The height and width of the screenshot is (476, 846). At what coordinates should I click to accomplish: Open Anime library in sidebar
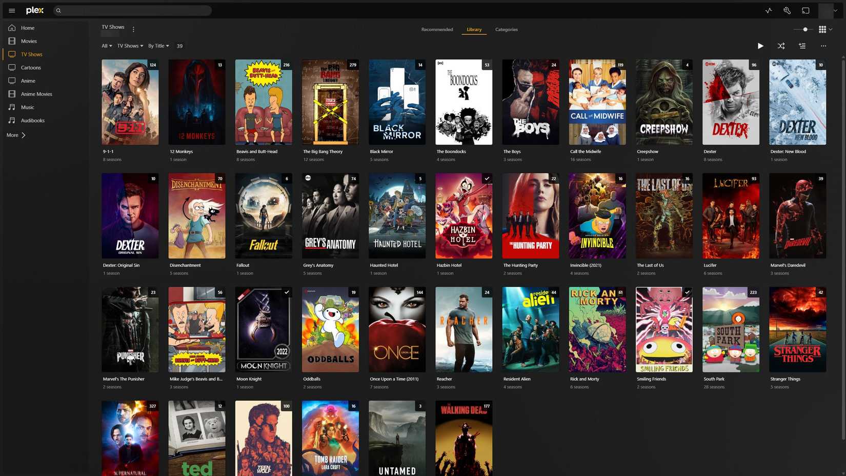28,81
